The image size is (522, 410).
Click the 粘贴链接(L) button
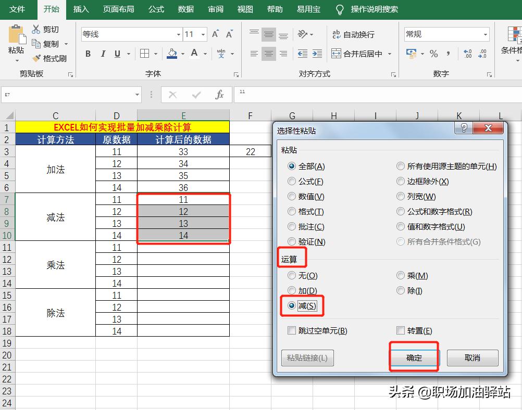point(307,357)
